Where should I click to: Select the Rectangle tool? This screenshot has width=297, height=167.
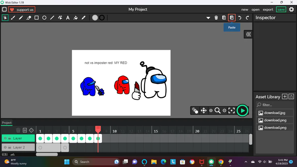(x=37, y=17)
